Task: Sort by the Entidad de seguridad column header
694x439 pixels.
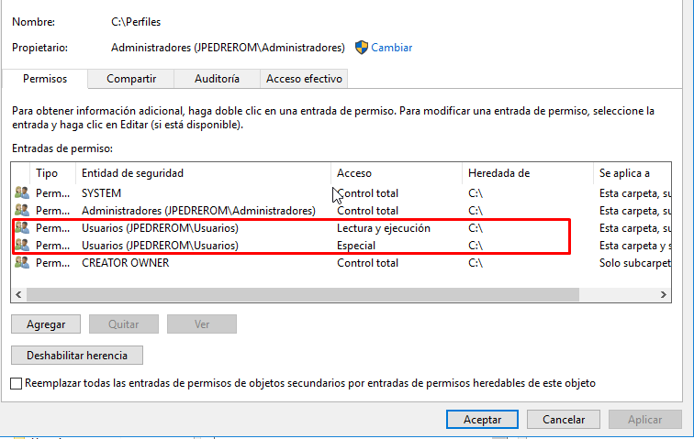Action: tap(132, 172)
